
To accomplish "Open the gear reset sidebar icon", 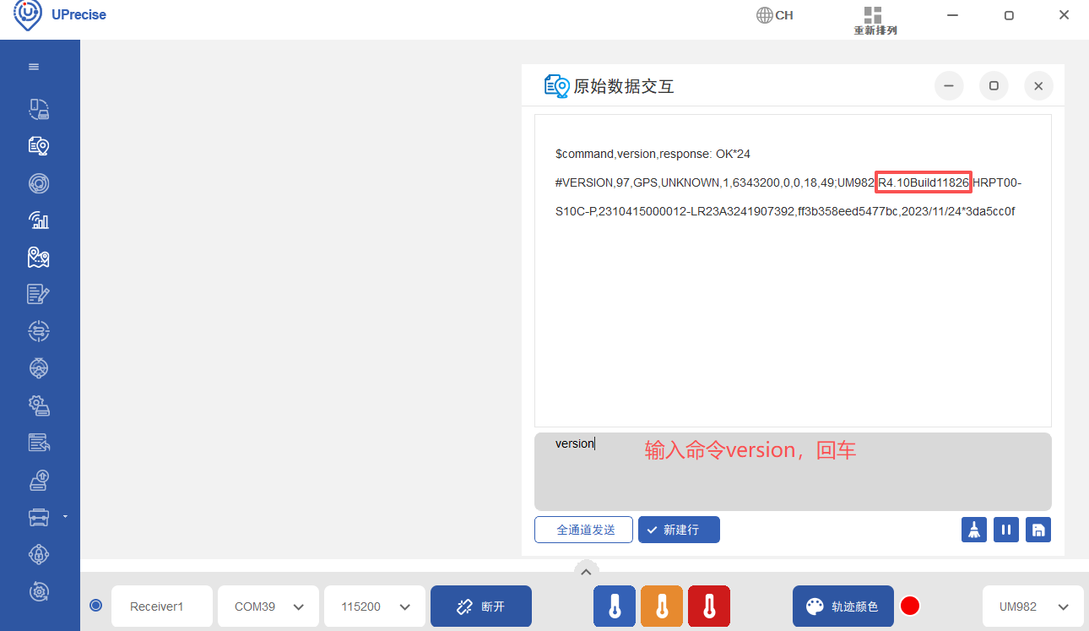I will tap(39, 591).
